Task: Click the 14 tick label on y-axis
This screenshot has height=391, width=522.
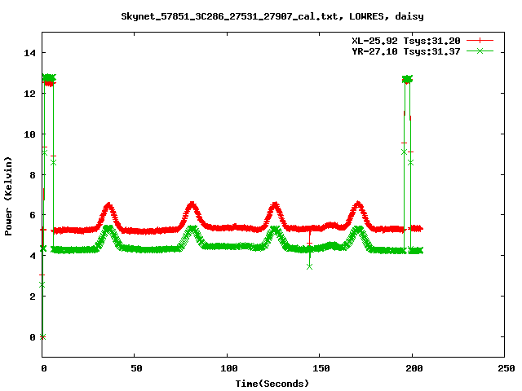Action: (30, 53)
